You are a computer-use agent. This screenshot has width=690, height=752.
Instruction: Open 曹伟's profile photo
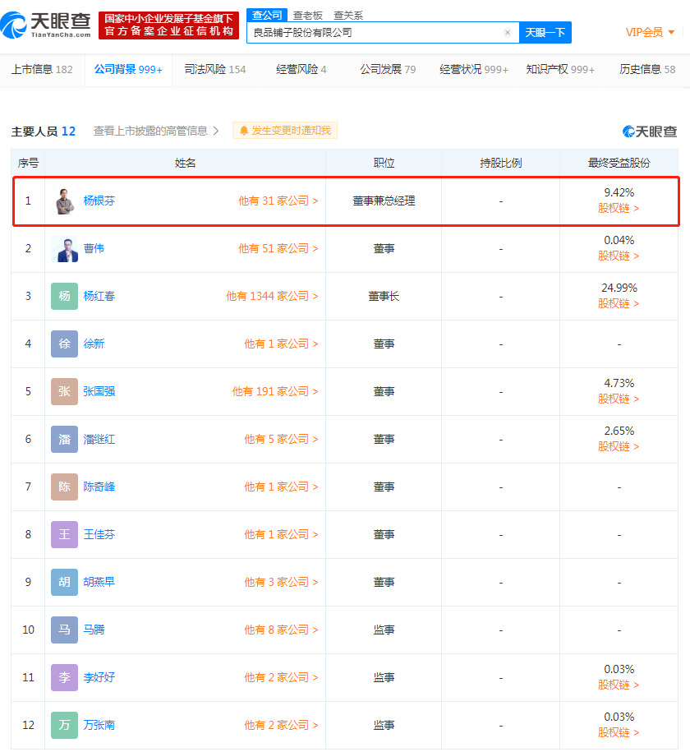(x=65, y=248)
